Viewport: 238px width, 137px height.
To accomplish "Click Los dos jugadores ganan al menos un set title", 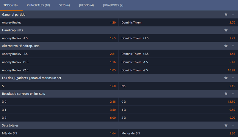I will point(32,78).
